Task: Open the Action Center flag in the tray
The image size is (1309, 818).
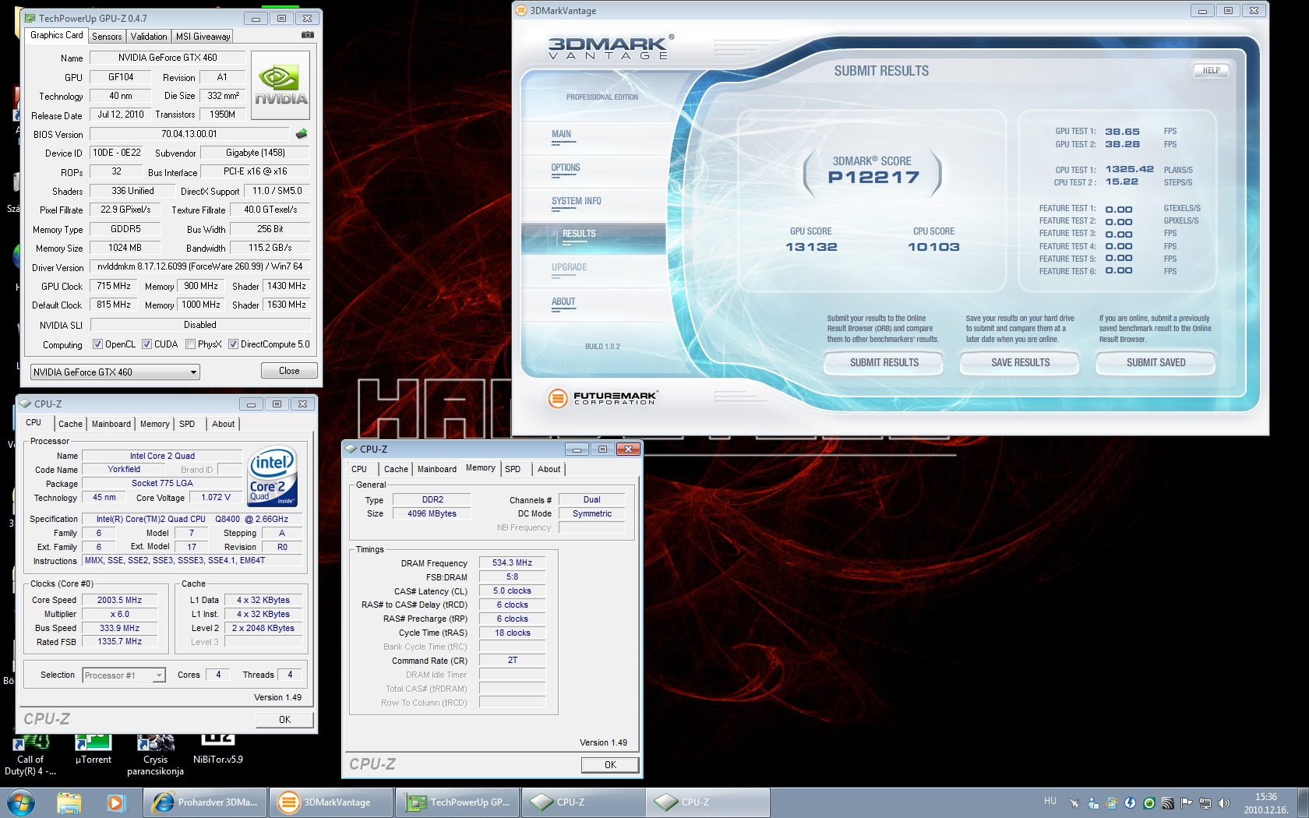Action: tap(1186, 803)
